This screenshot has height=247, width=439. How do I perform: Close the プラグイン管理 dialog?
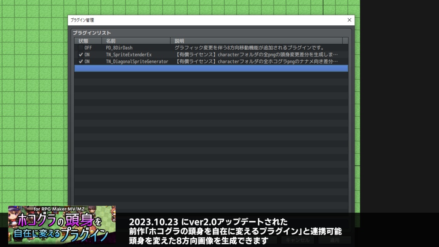point(349,20)
